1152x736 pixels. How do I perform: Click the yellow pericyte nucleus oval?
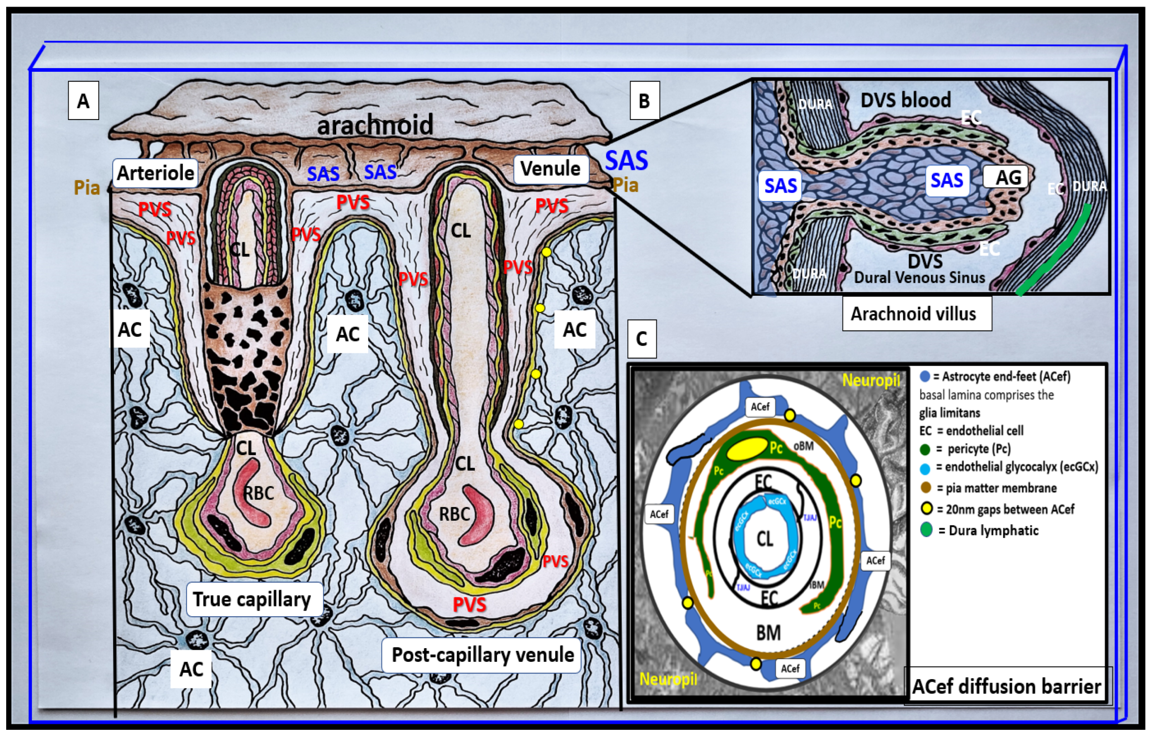pyautogui.click(x=746, y=449)
